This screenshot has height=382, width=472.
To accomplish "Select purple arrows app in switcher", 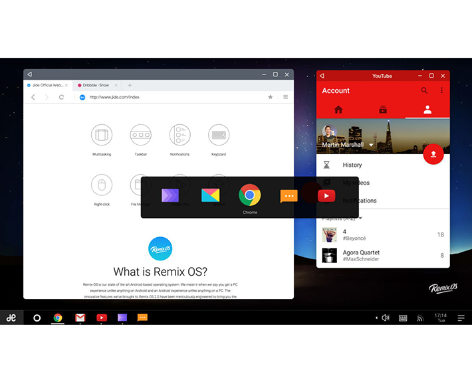I will (170, 195).
